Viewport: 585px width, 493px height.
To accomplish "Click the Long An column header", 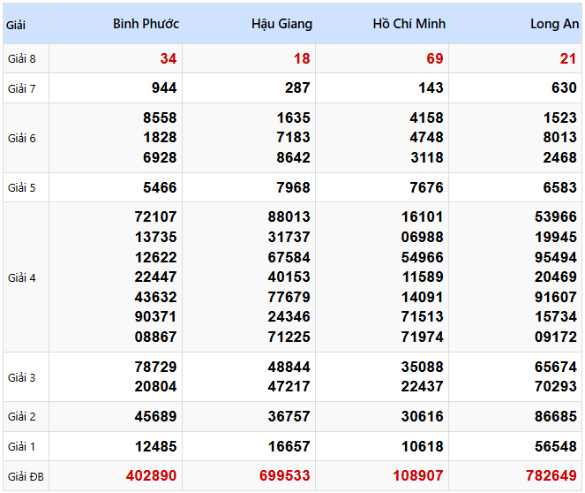I will tap(554, 24).
